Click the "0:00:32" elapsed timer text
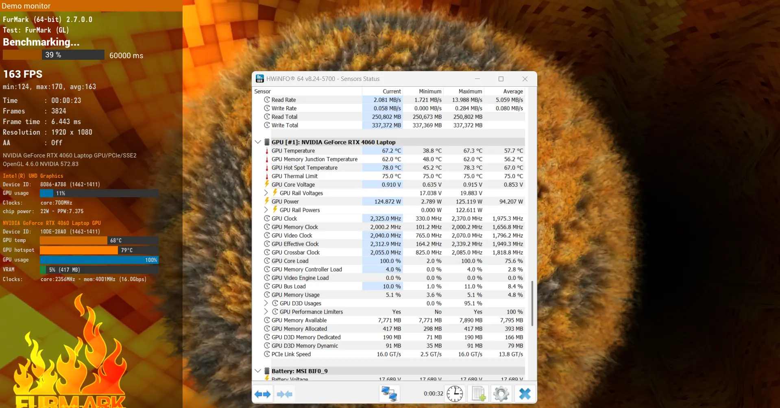Image resolution: width=780 pixels, height=408 pixels. pyautogui.click(x=434, y=394)
